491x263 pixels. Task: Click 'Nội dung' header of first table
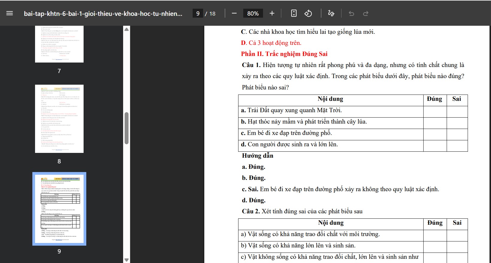pos(330,99)
